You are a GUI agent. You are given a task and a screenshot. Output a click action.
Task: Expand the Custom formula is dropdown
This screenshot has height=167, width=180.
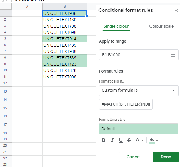139,91
